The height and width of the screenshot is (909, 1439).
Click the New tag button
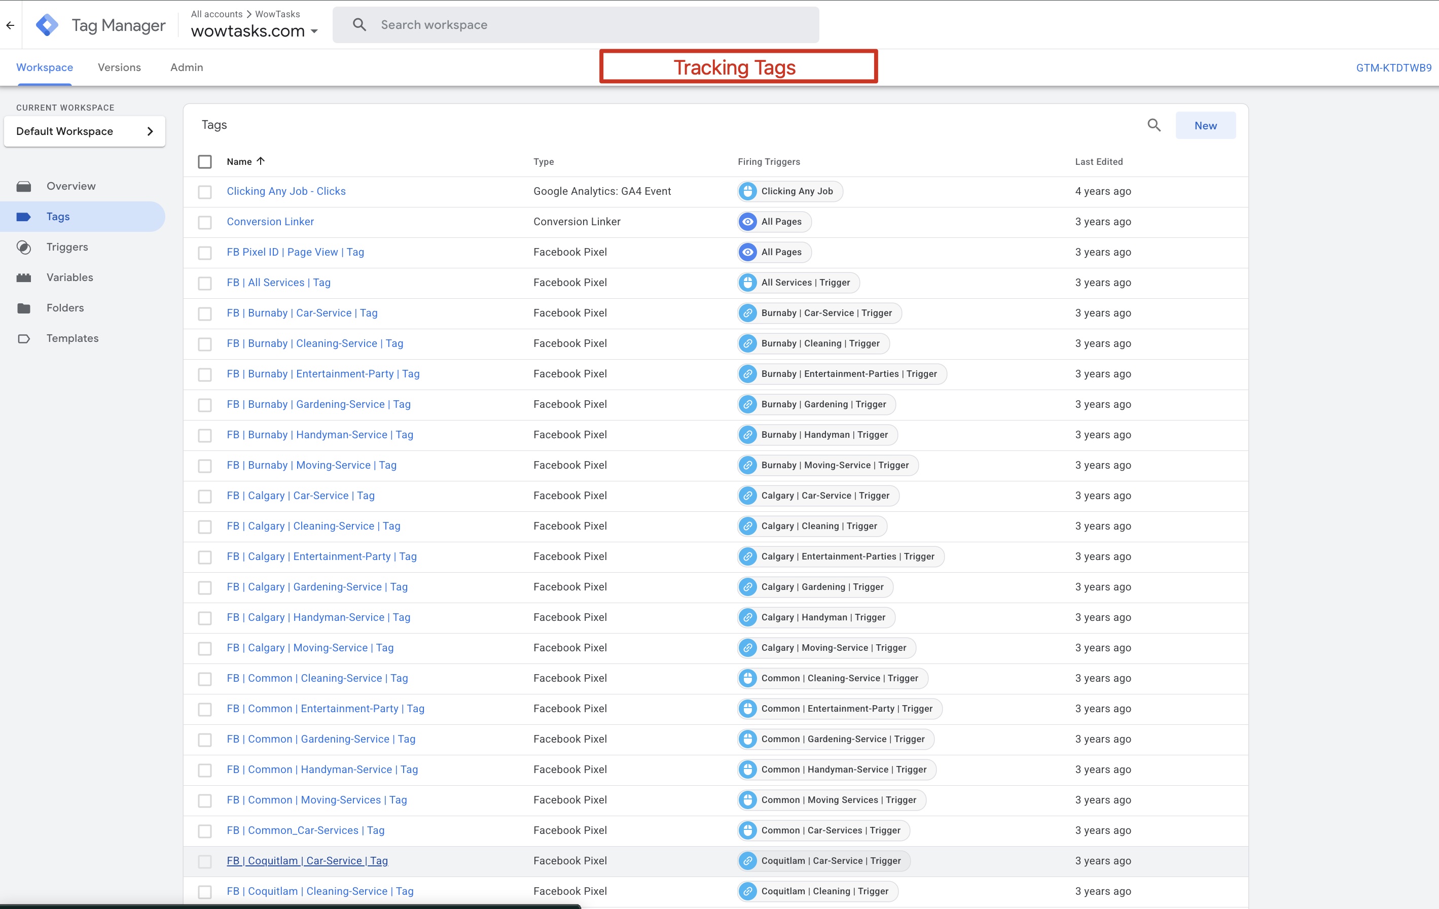point(1205,126)
